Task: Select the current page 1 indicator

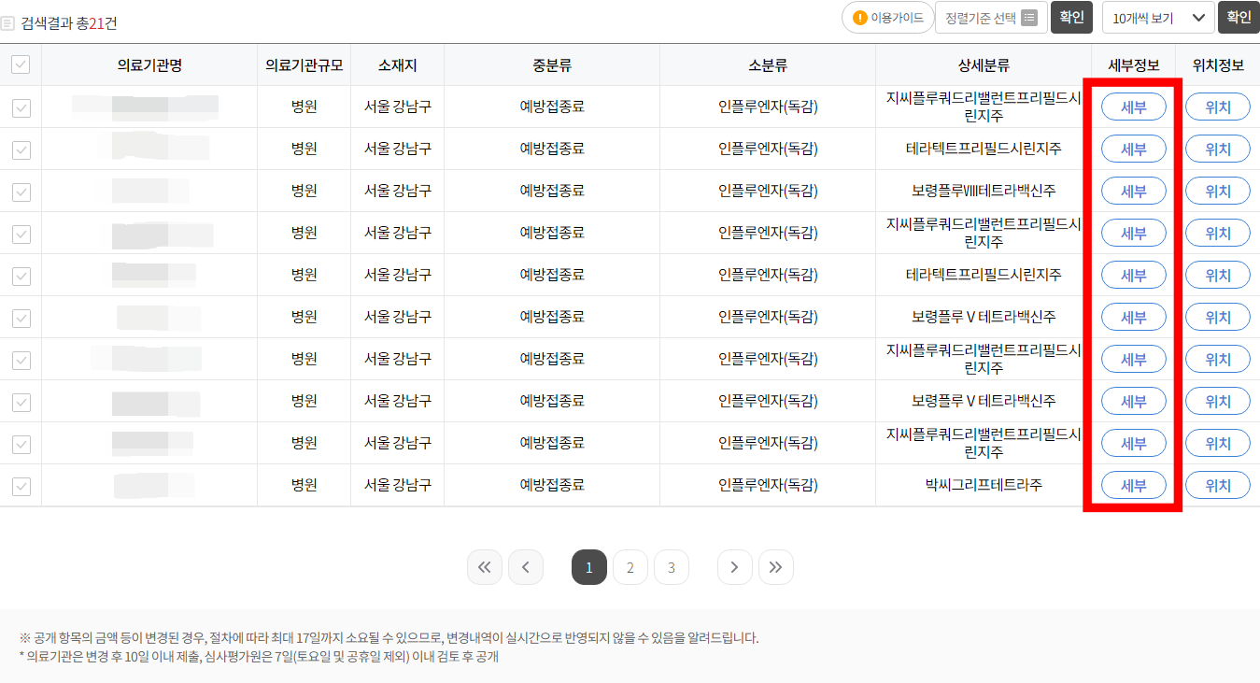Action: pyautogui.click(x=588, y=567)
